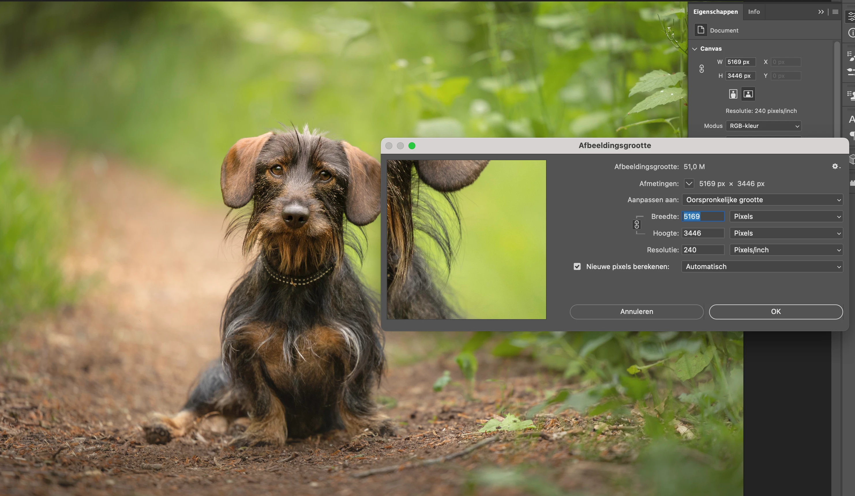Switch to the Info tab
Image resolution: width=855 pixels, height=496 pixels.
(754, 12)
